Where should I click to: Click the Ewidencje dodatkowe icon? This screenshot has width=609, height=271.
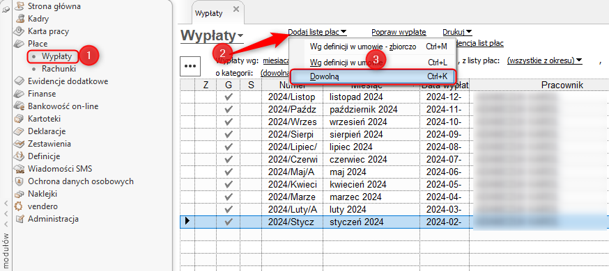[x=19, y=81]
